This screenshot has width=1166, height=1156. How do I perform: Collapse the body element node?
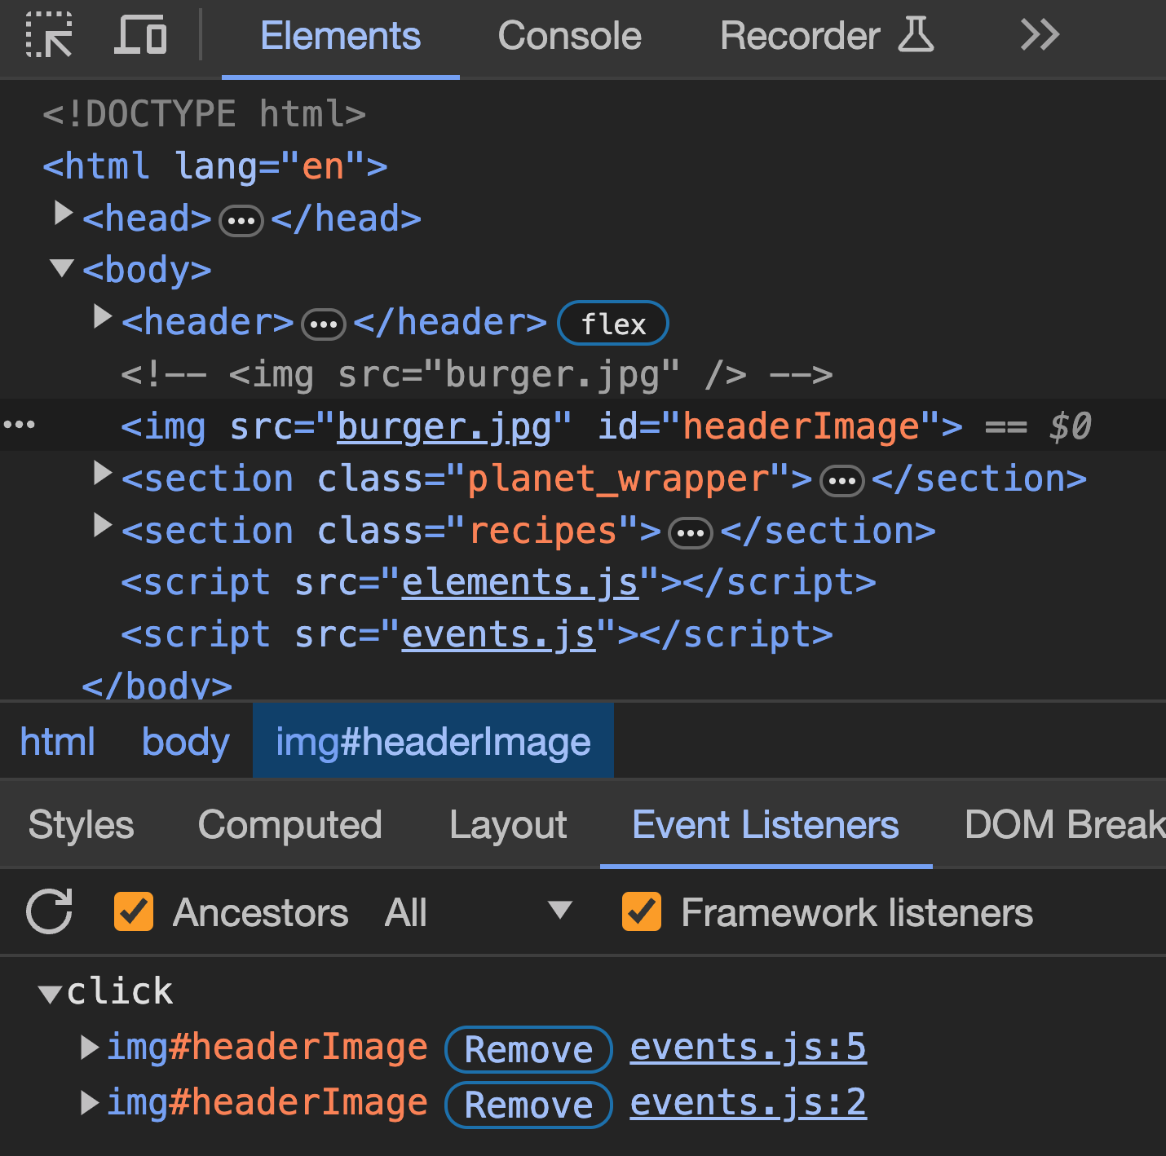pos(62,267)
